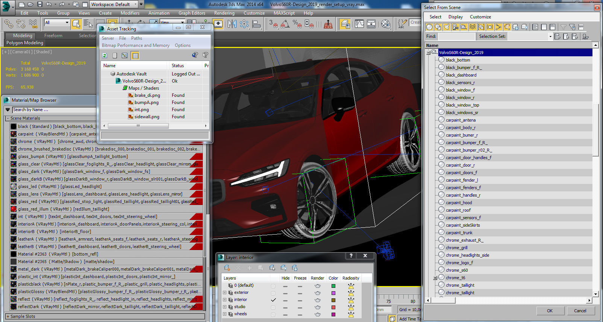Screen dimensions: 603x322
Task: Set 0 (default) as current layer
Action: click(273, 286)
